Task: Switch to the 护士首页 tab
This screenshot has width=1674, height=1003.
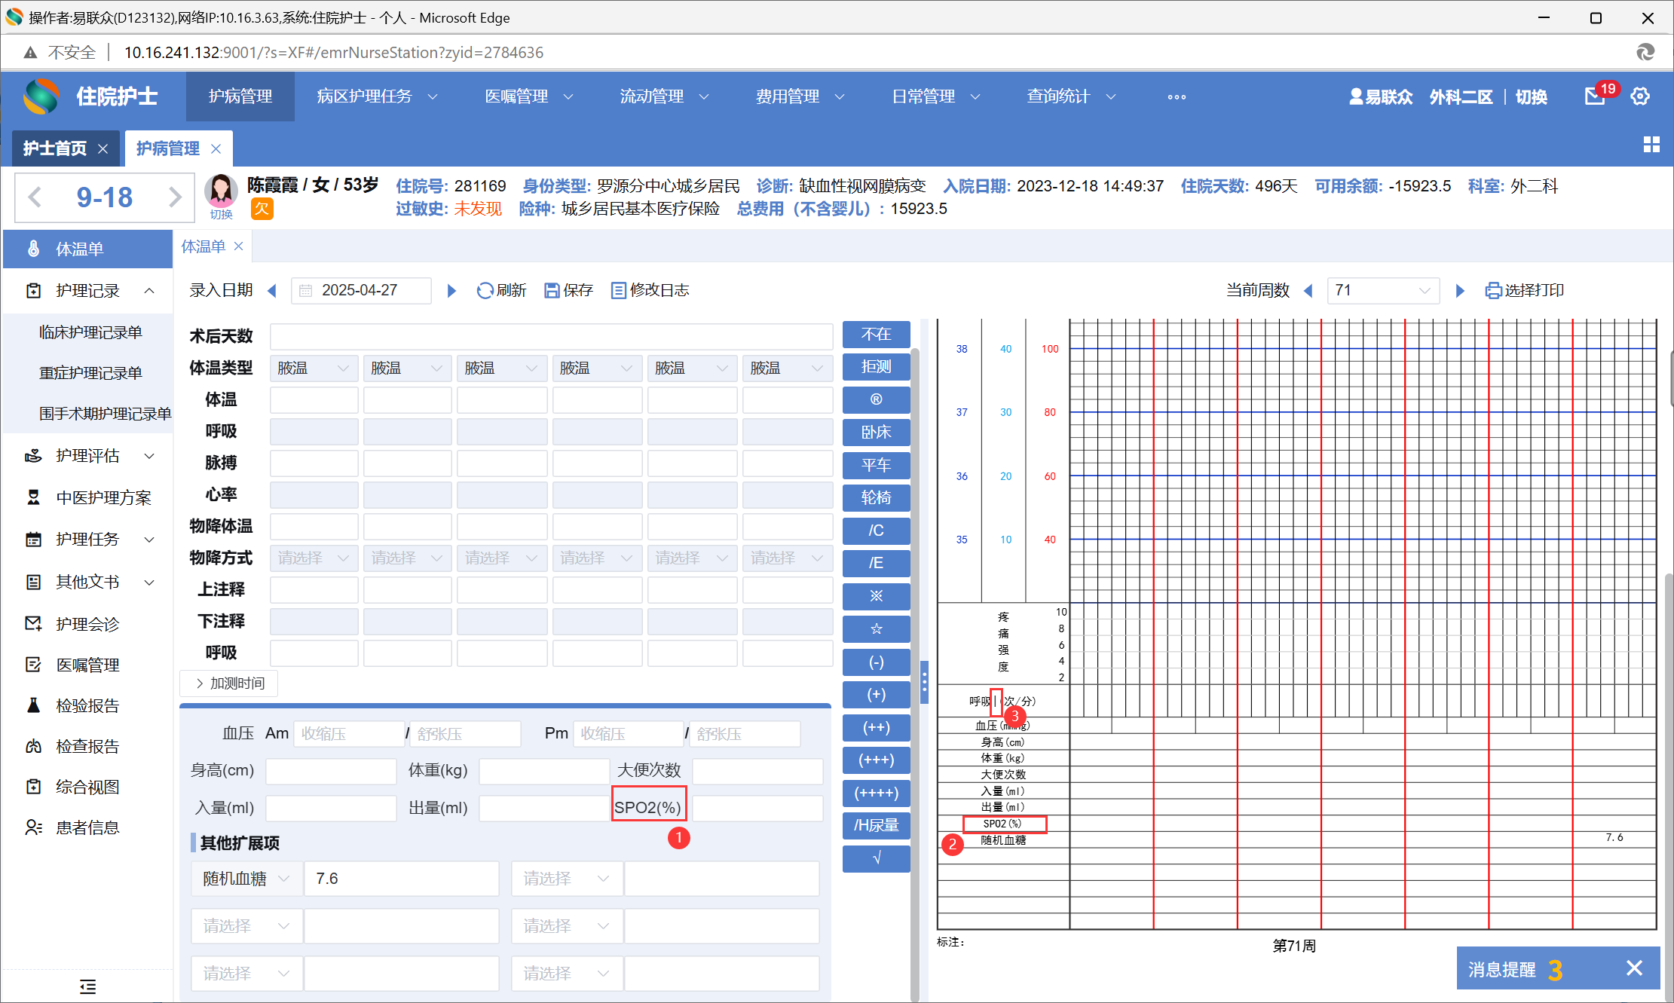Action: (55, 148)
